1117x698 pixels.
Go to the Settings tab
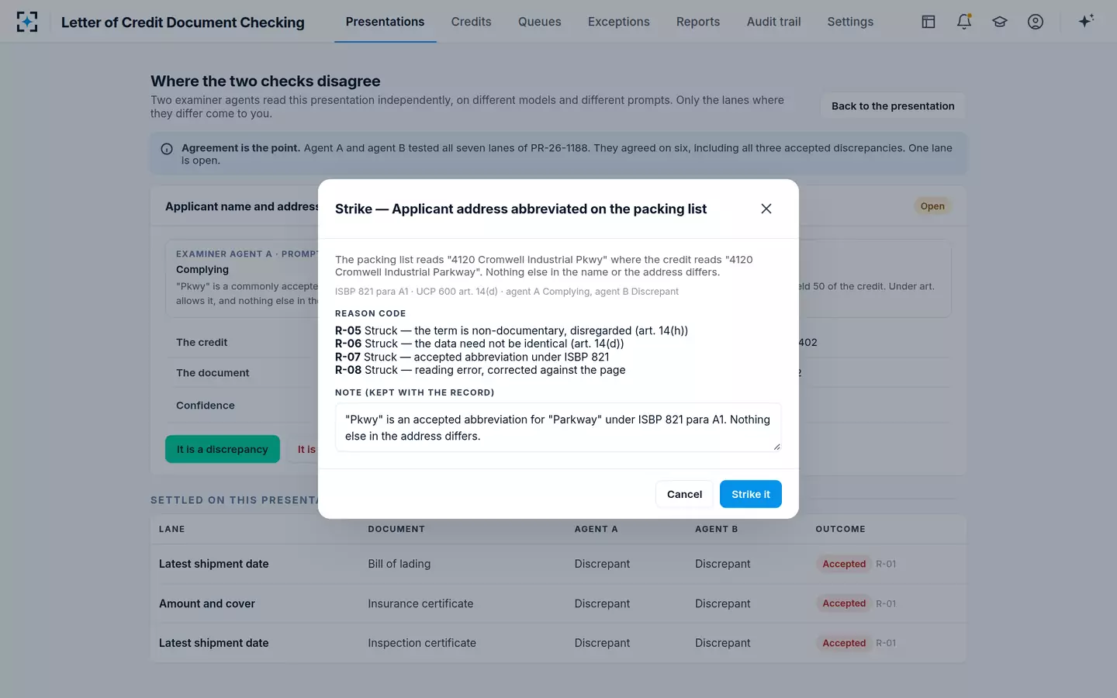850,22
